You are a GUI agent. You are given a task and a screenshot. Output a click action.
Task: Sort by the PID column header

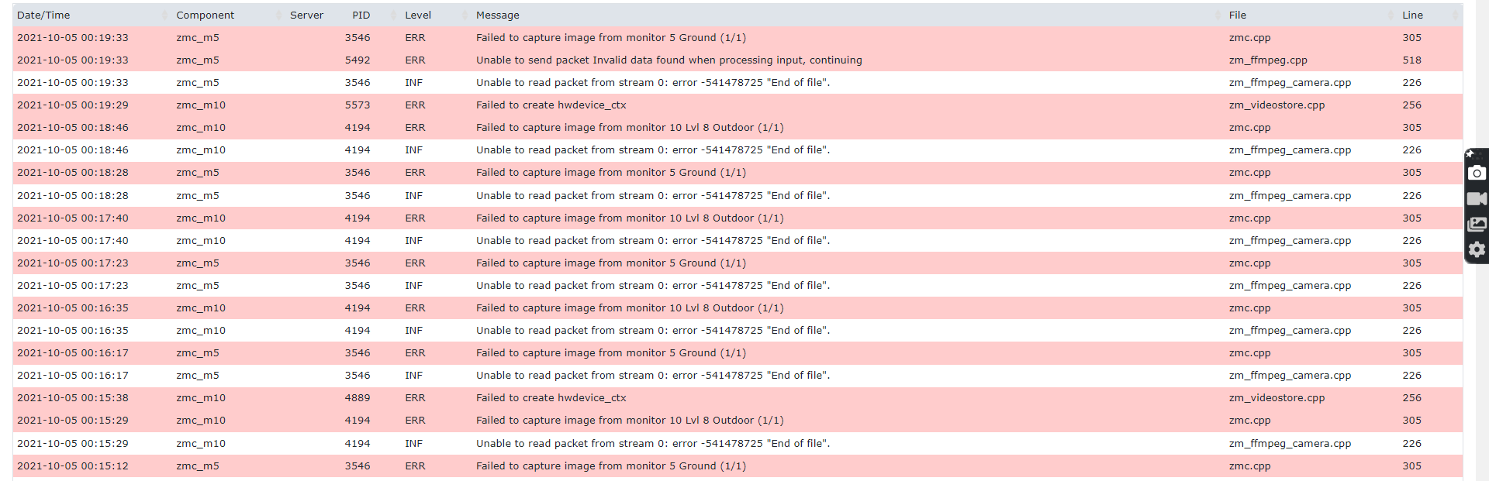pyautogui.click(x=361, y=15)
